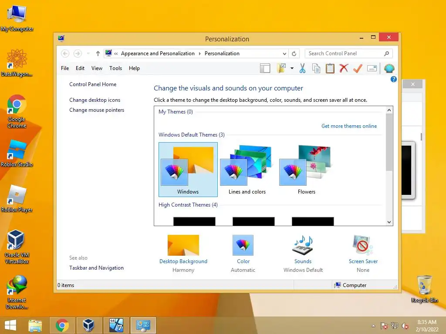The image size is (446, 334).
Task: Open DataWagon desktop shortcut
Action: 17,63
